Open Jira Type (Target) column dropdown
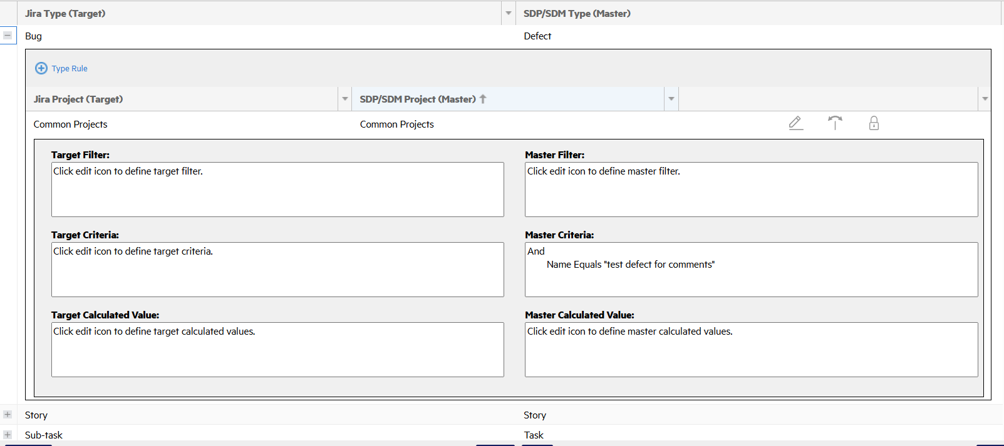 tap(508, 13)
